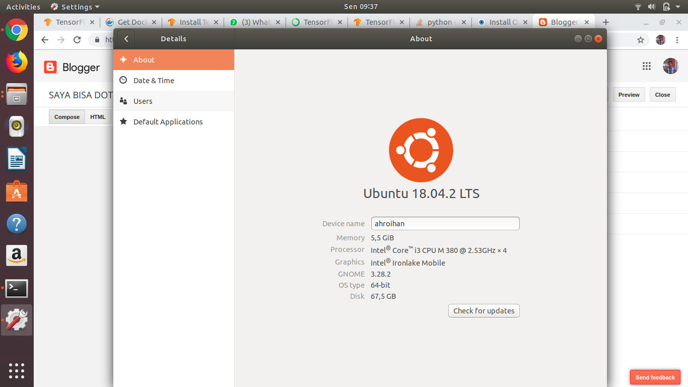Switch to the python browser tab

click(440, 22)
